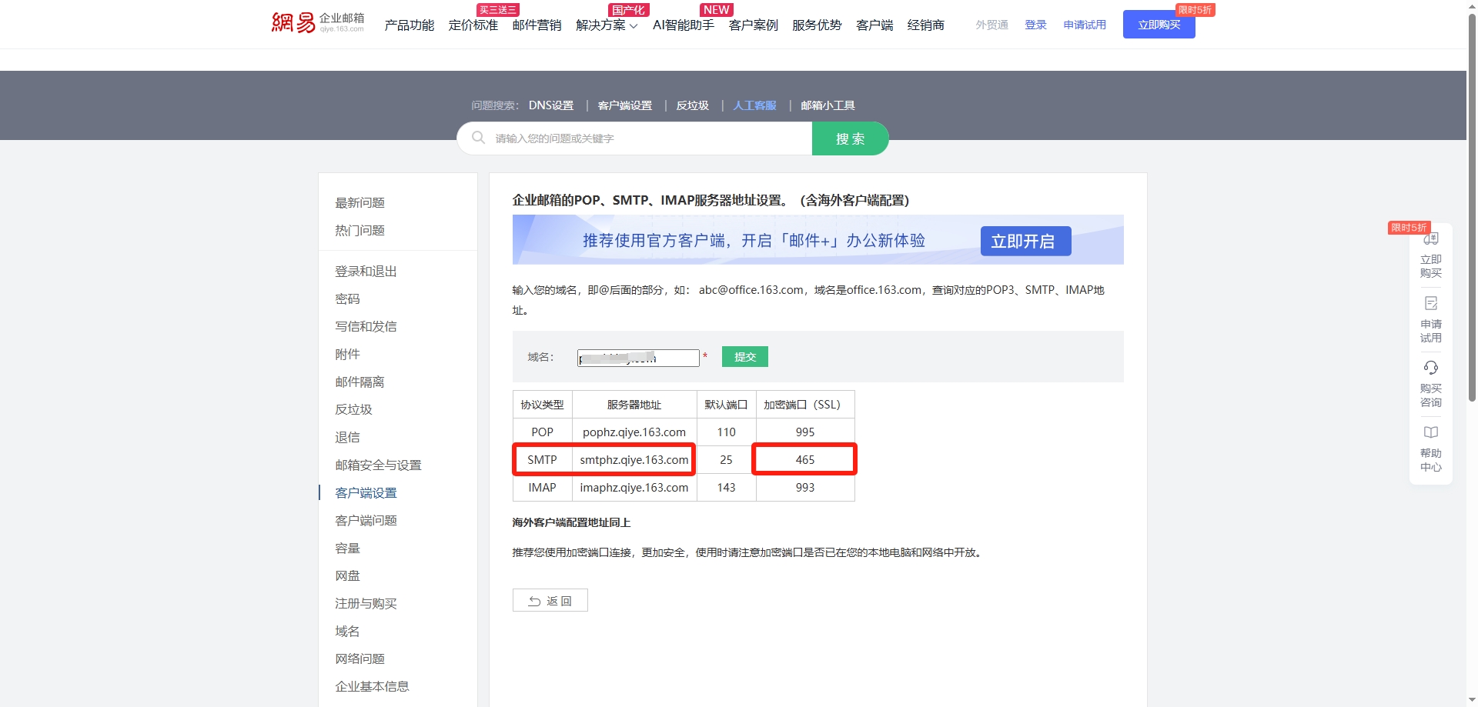1478x707 pixels.
Task: Select 退信 in the sidebar
Action: pyautogui.click(x=347, y=437)
